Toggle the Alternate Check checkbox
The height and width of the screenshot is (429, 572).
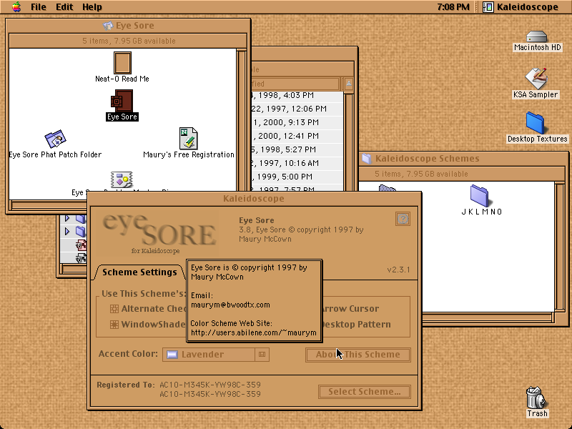click(114, 309)
